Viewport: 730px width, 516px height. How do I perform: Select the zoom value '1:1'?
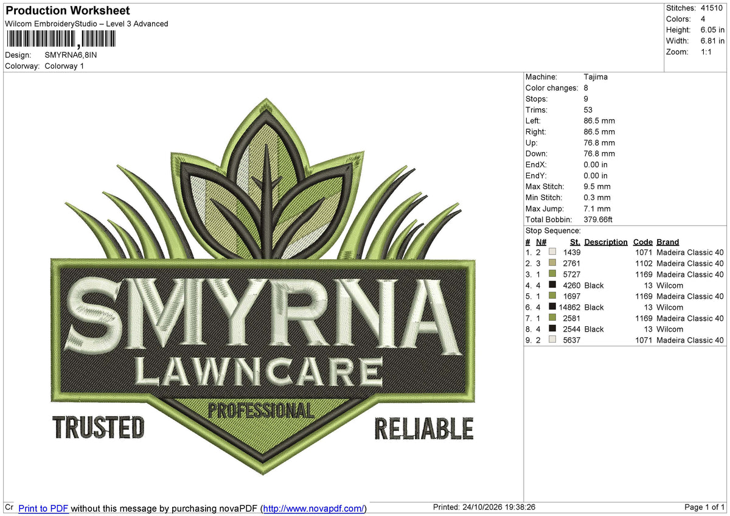click(x=707, y=52)
